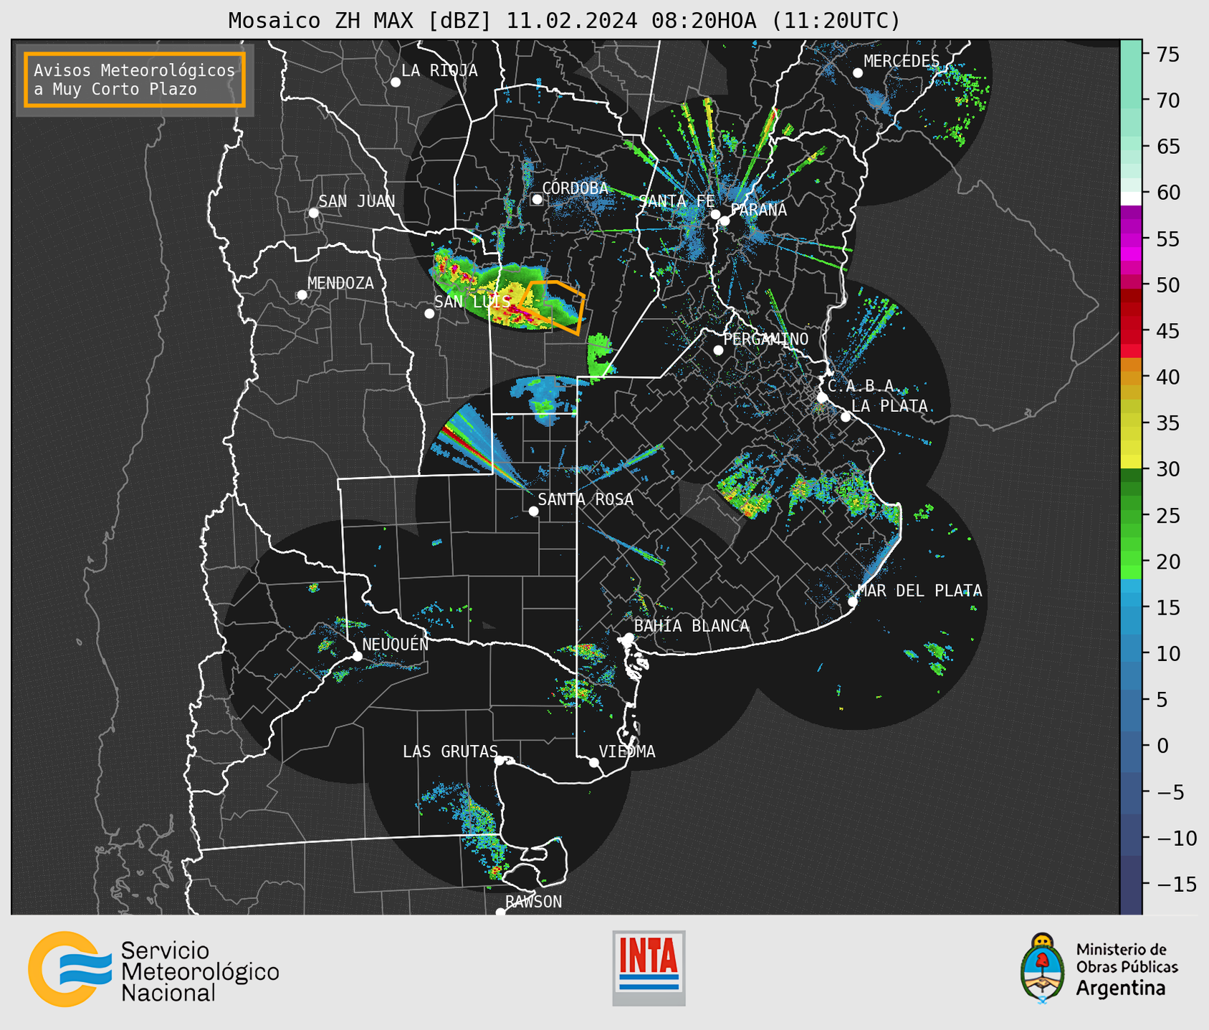Select the Neuquén city marker dot
The image size is (1209, 1030).
pyautogui.click(x=357, y=656)
